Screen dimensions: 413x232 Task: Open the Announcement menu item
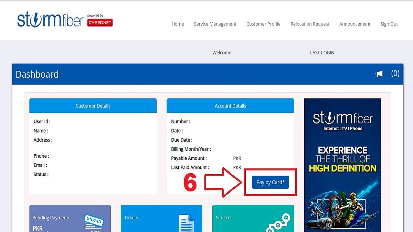pyautogui.click(x=355, y=24)
